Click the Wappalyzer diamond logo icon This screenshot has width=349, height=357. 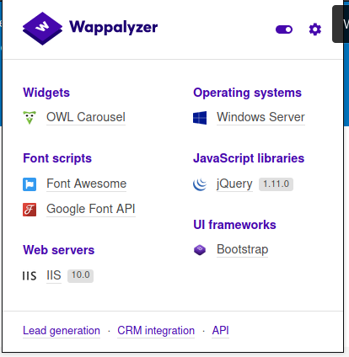coord(42,29)
